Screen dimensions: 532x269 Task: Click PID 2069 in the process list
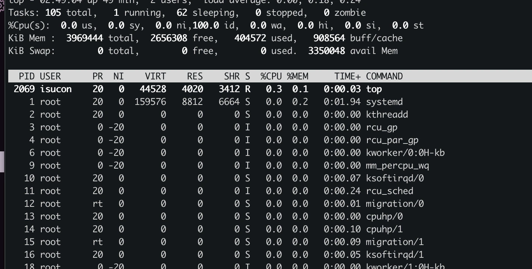(x=24, y=89)
